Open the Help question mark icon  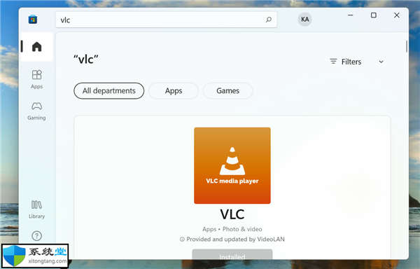coord(36,236)
